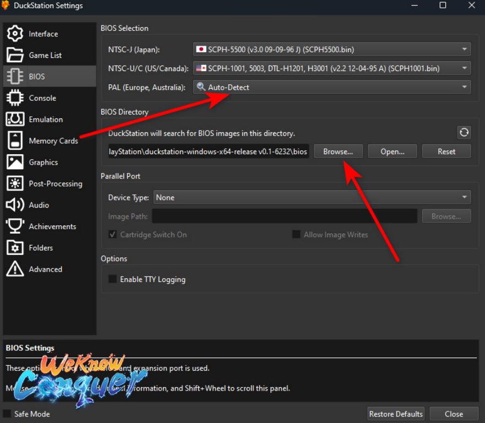Expand the Device Type dropdown

(x=312, y=197)
